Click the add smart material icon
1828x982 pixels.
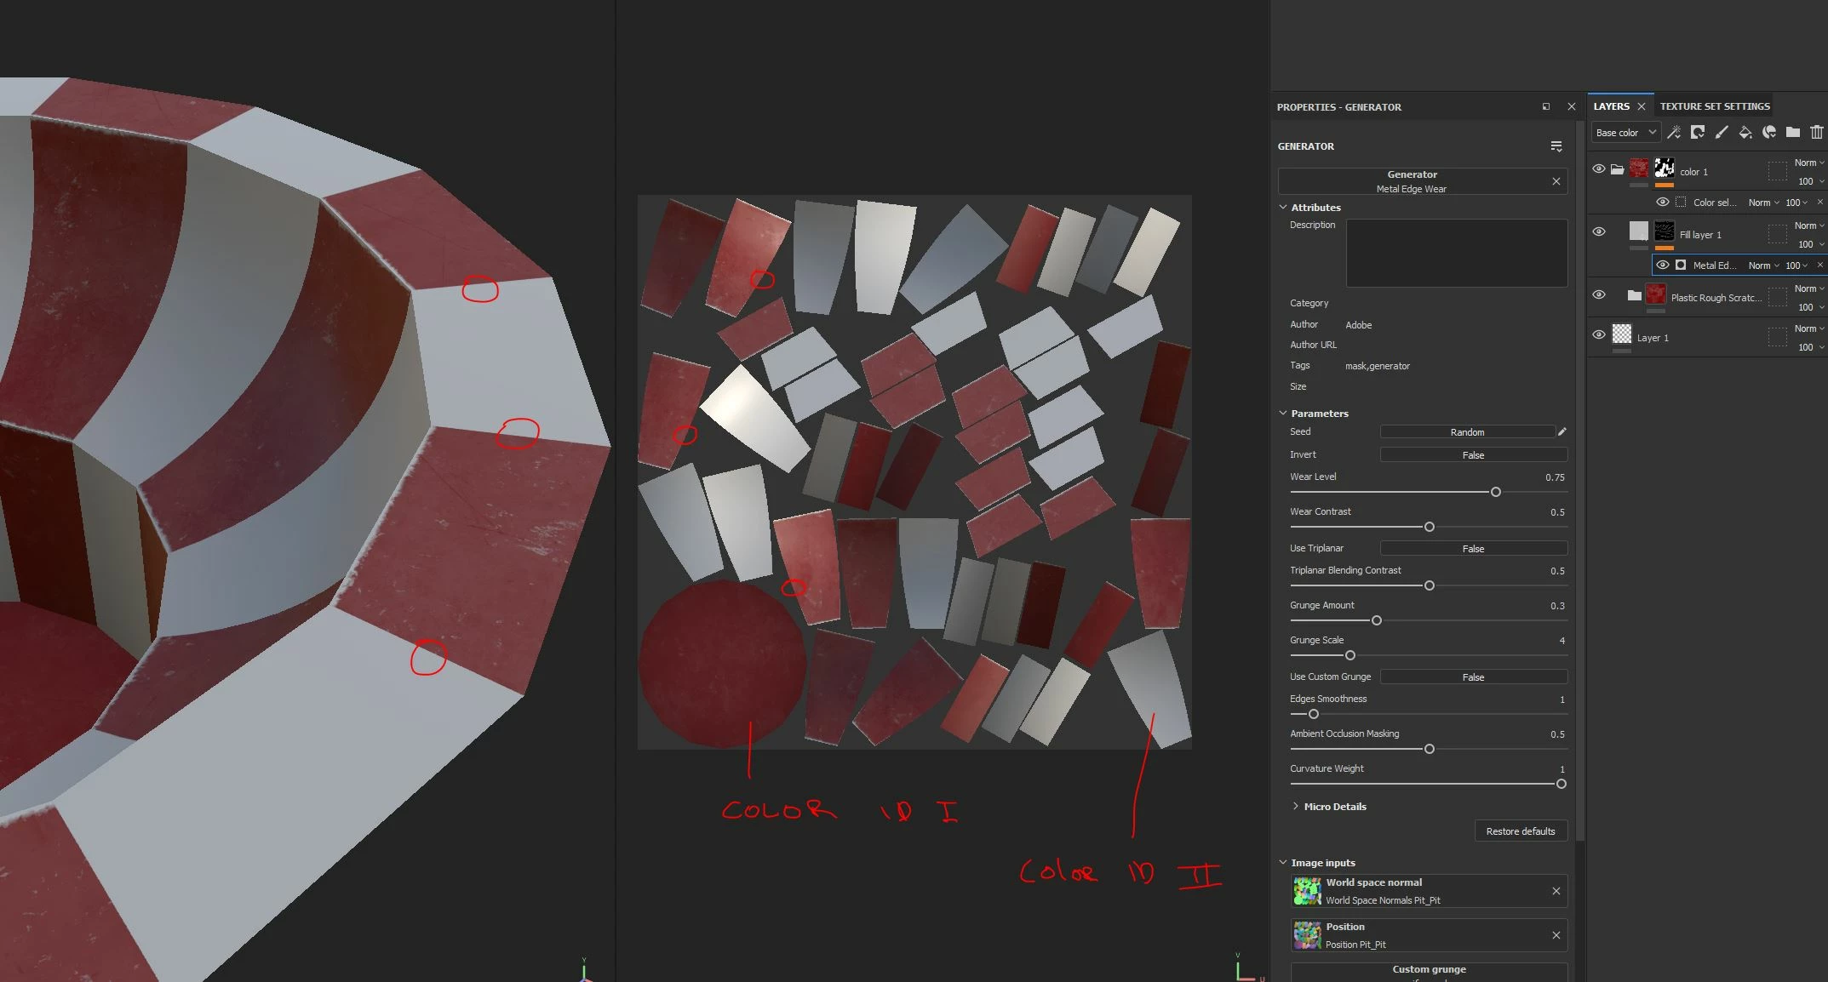point(1769,132)
